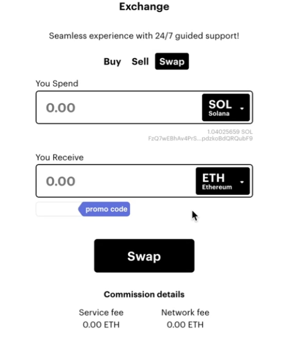The width and height of the screenshot is (299, 351).
Task: Open the SOL Solana currency dropdown
Action: click(x=226, y=108)
